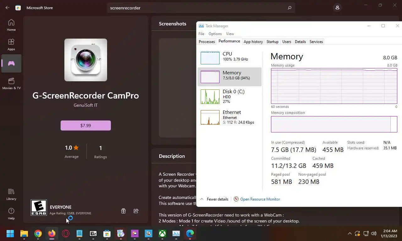Collapse Task Manager with Fewer details
The width and height of the screenshot is (402, 241).
pyautogui.click(x=214, y=199)
